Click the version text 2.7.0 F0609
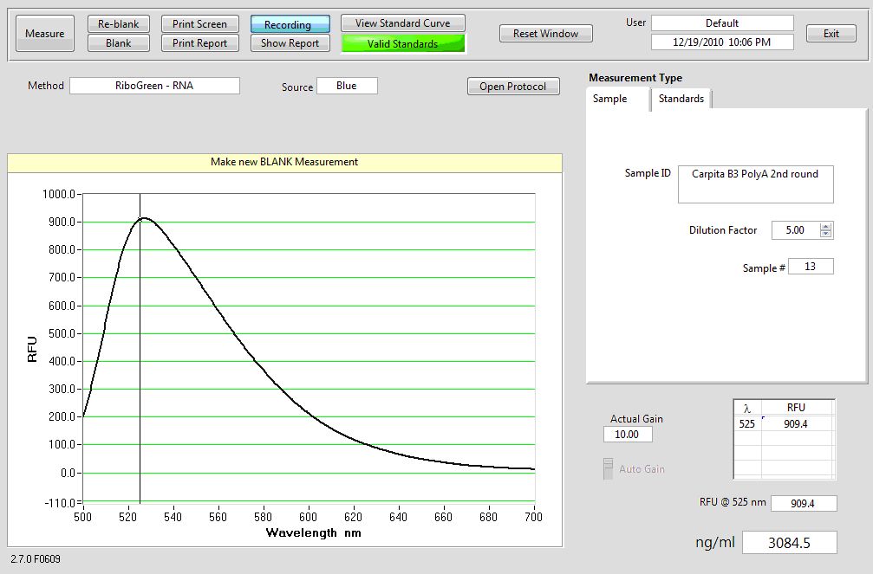 tap(36, 558)
